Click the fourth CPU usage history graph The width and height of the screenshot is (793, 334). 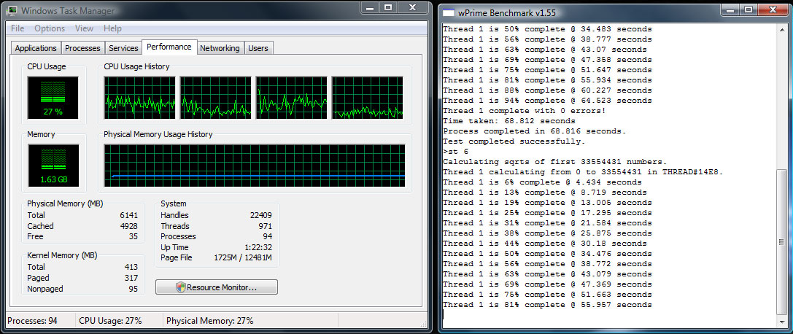pos(367,98)
